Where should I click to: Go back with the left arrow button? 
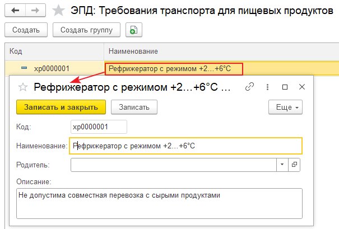coord(15,10)
